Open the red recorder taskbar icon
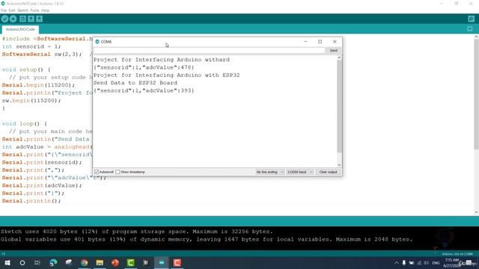Screen dimensions: 479x269 tap(177, 262)
